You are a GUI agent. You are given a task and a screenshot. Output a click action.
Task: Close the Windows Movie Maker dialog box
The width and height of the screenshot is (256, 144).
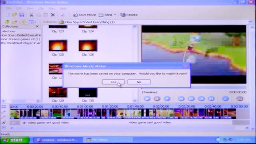186,66
